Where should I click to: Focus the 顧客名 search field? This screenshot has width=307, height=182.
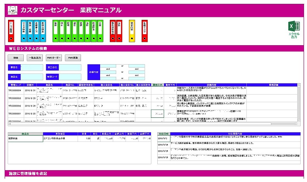pos(32,68)
